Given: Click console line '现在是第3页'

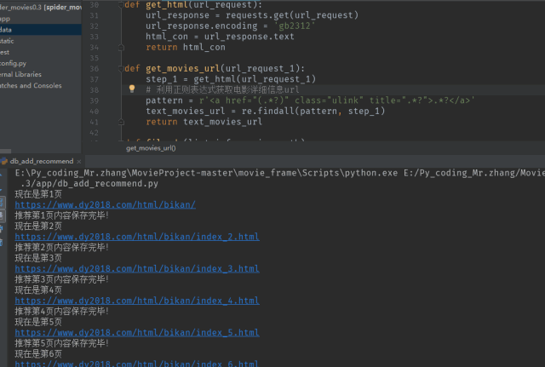Looking at the screenshot, I should point(38,258).
